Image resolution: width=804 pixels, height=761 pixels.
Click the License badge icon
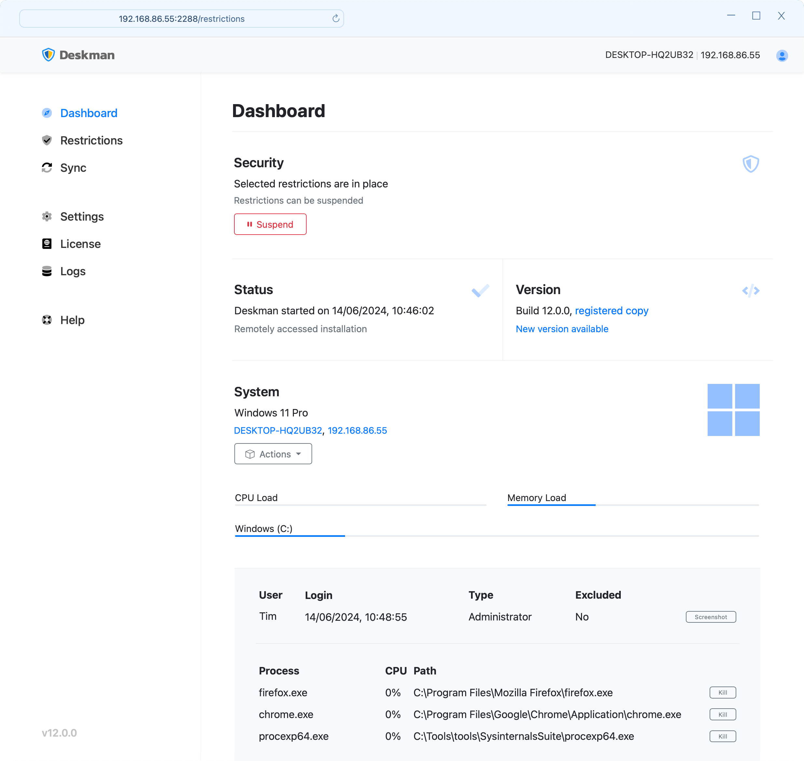pyautogui.click(x=47, y=244)
